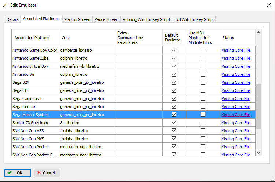The image size is (275, 182).
Task: Enable M3U playlists for Sega CD
Action: pos(203,90)
